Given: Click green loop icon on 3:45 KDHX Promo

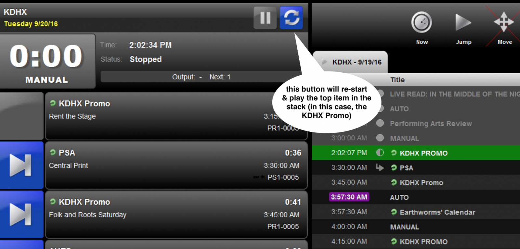Looking at the screenshot, I should tap(394, 182).
